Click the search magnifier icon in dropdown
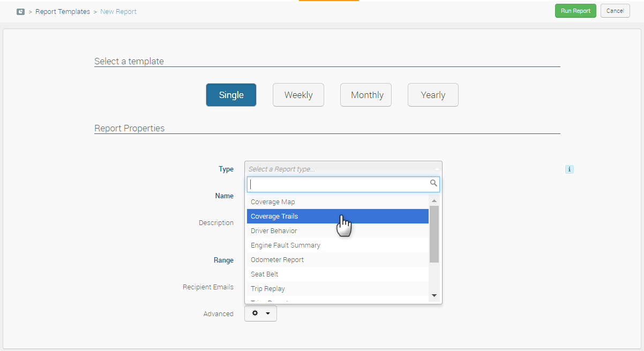Screen dimensions: 644x351 click(x=433, y=184)
